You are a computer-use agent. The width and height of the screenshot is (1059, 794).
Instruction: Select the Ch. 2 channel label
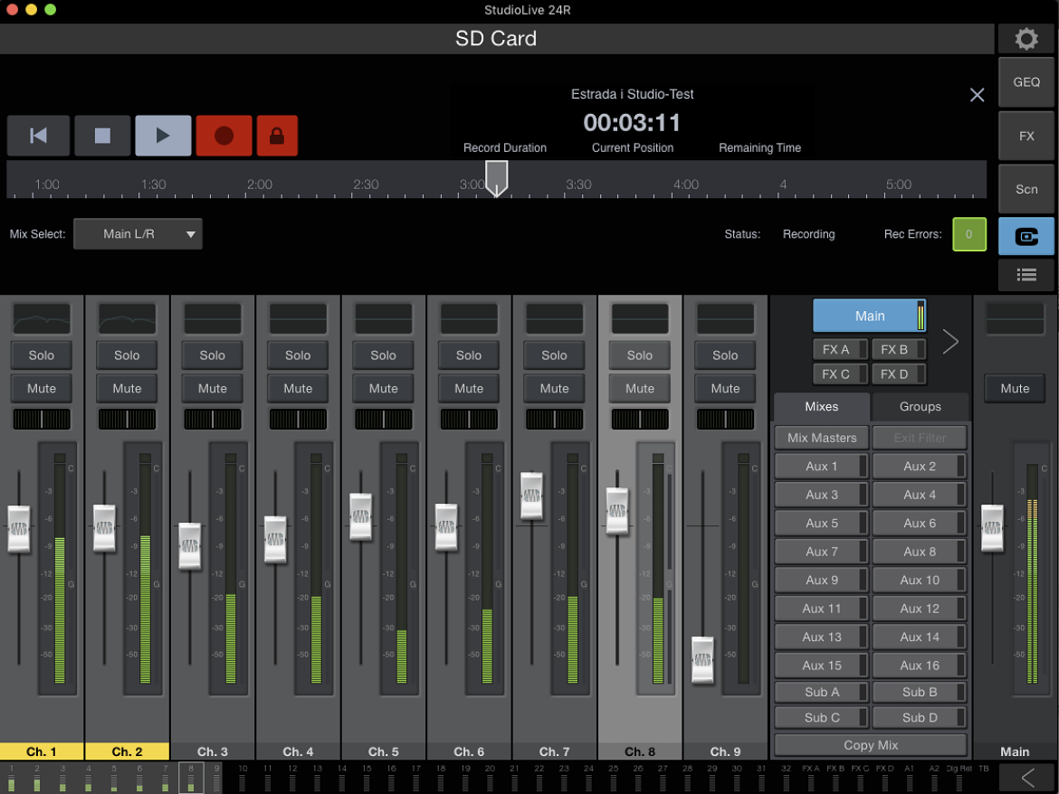[127, 751]
